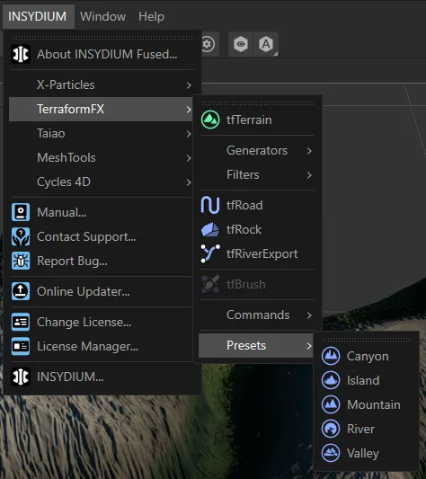The height and width of the screenshot is (479, 426).
Task: Click the River preset icon
Action: click(331, 429)
